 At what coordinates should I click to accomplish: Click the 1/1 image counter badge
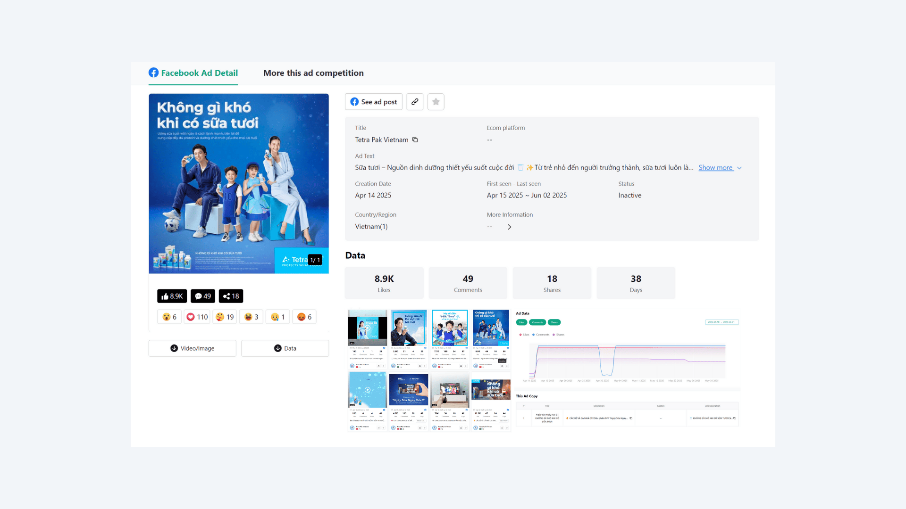tap(315, 260)
